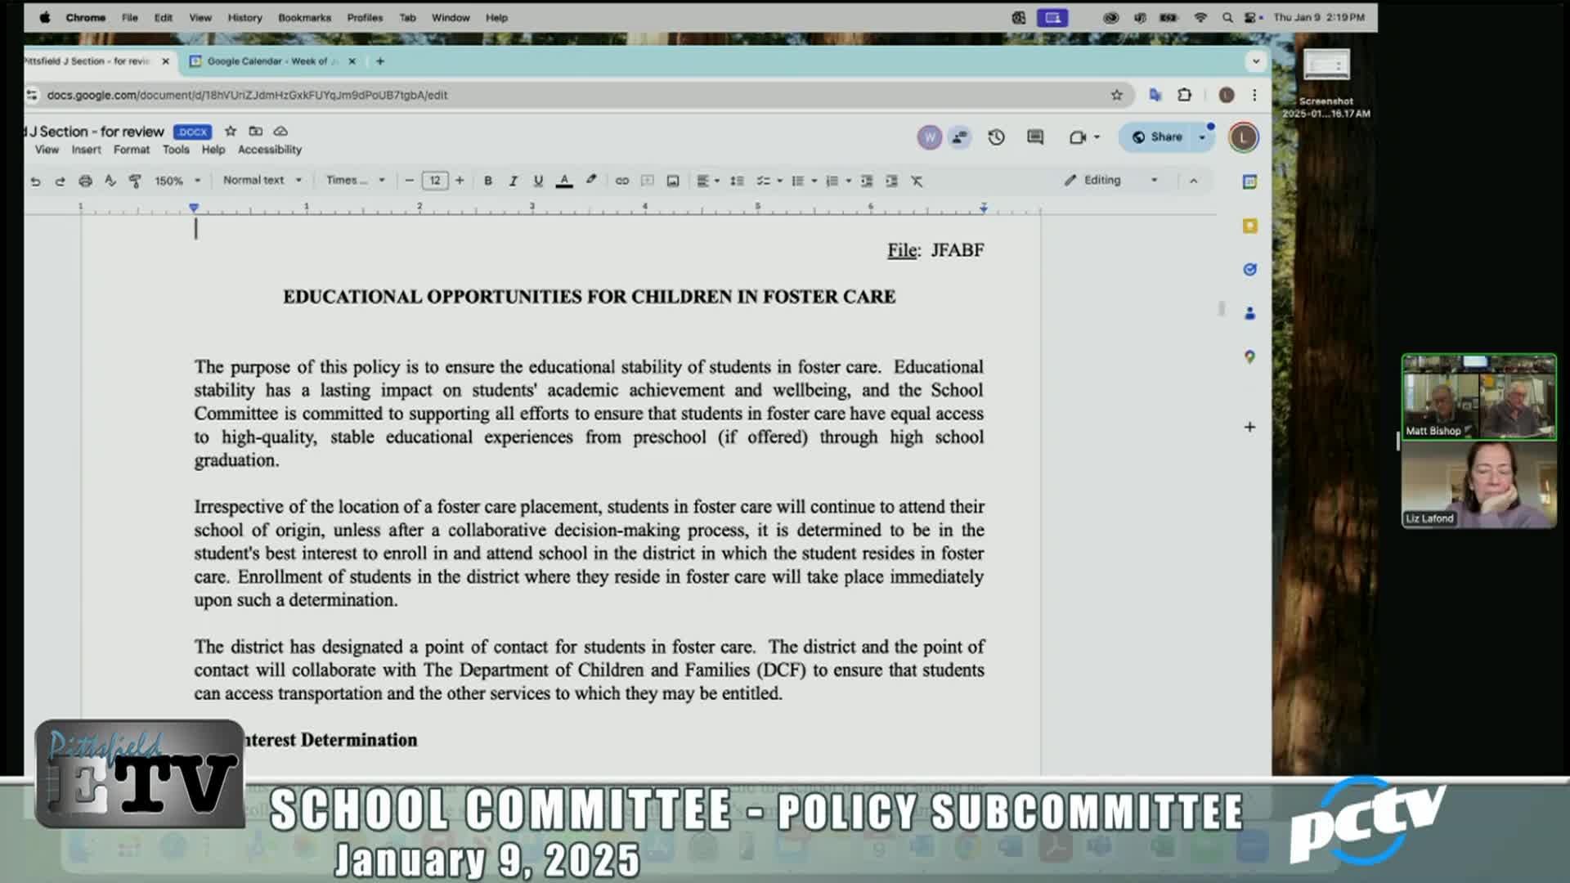
Task: Click the Undo arrow in toolbar
Action: point(35,181)
